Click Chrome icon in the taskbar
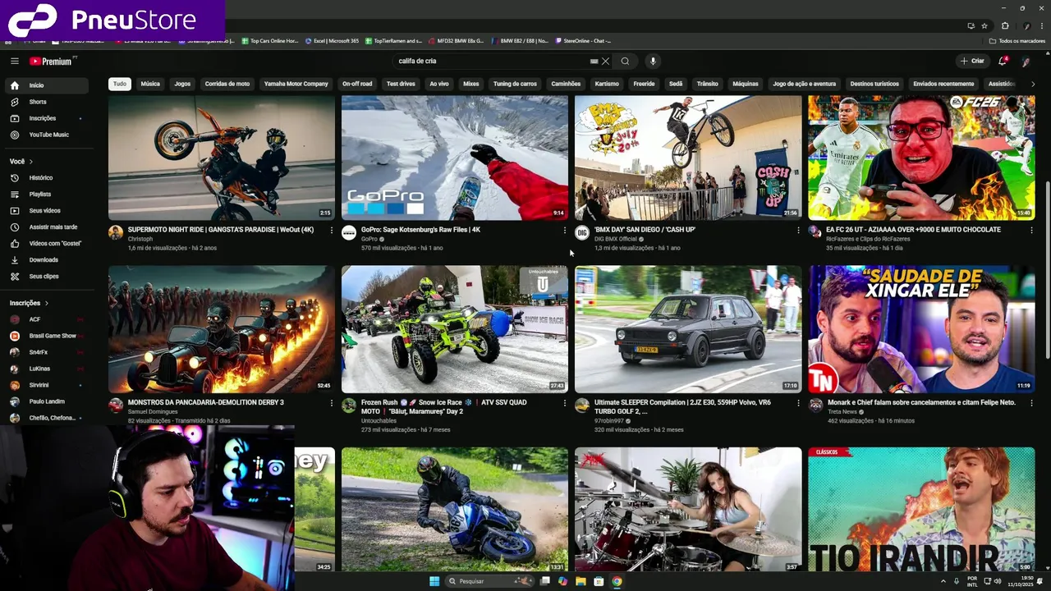This screenshot has width=1051, height=591. pos(617,581)
